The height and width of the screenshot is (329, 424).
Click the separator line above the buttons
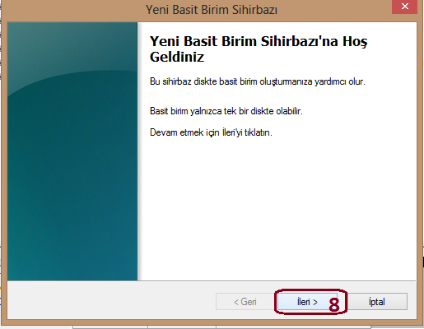tap(212, 280)
